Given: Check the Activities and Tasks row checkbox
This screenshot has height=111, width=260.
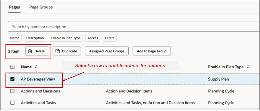Looking at the screenshot, I should (x=12, y=103).
